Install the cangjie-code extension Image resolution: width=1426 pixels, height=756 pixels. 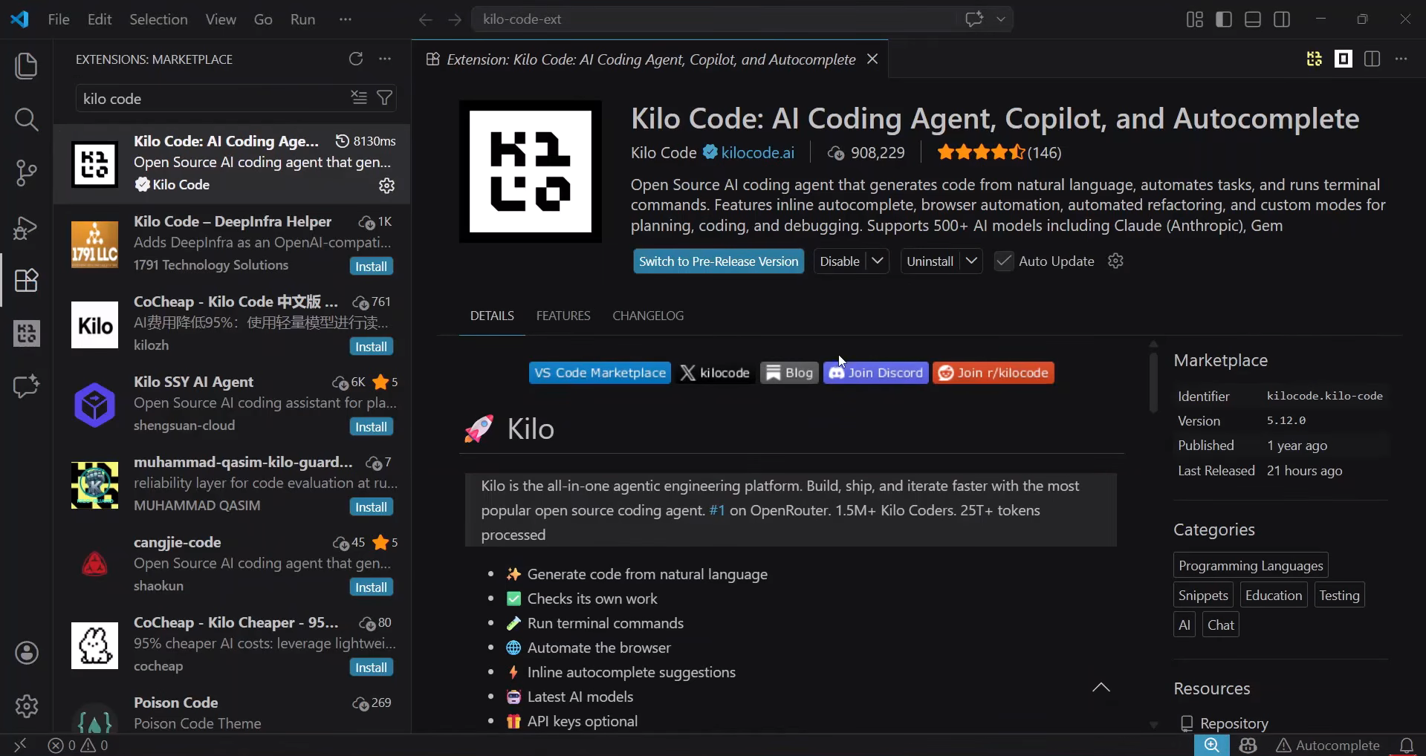371,587
